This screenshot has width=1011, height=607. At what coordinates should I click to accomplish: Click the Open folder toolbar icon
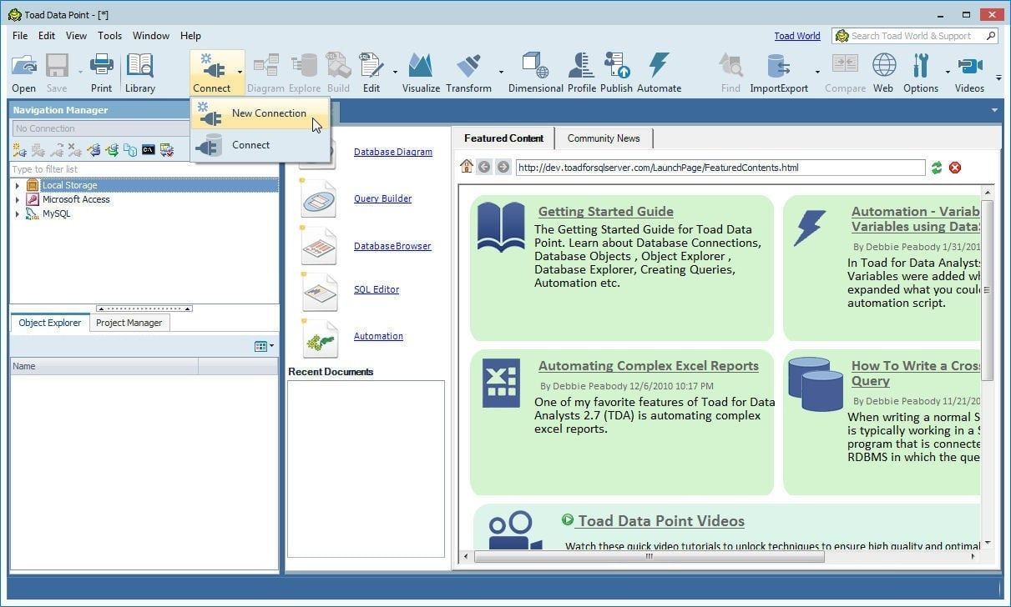click(x=23, y=66)
